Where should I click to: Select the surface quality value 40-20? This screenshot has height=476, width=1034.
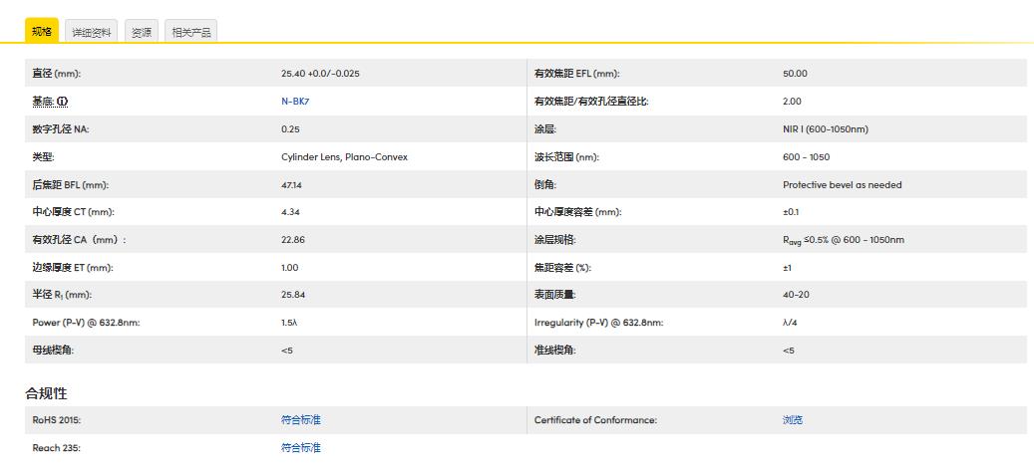796,295
